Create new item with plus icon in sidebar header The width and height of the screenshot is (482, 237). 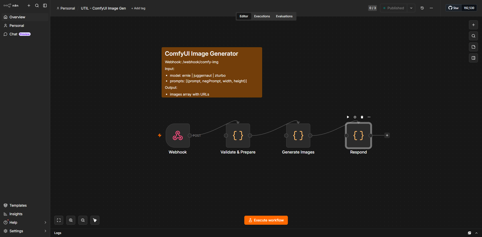click(29, 6)
